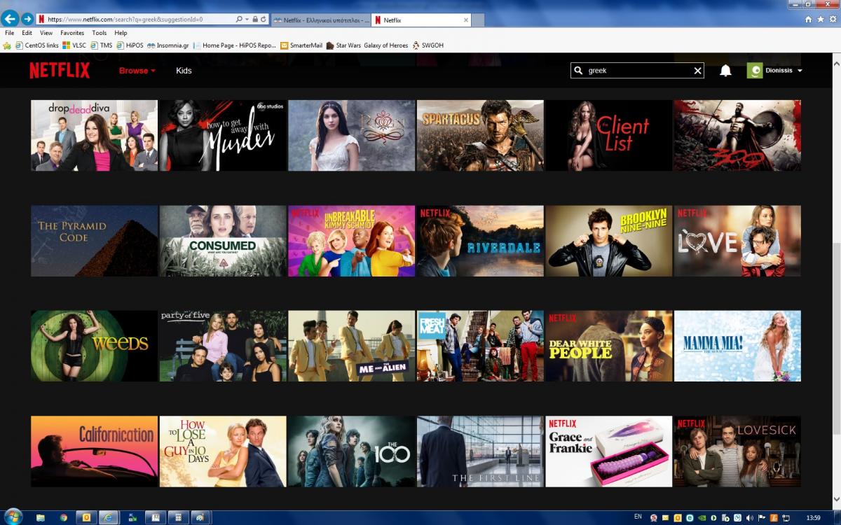Viewport: 841px width, 525px height.
Task: Click the Dionissis profile avatar
Action: [x=755, y=71]
